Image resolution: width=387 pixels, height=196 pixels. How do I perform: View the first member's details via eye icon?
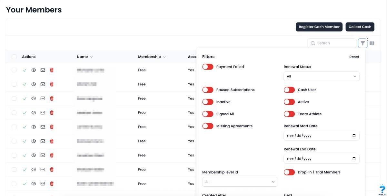[x=34, y=70]
